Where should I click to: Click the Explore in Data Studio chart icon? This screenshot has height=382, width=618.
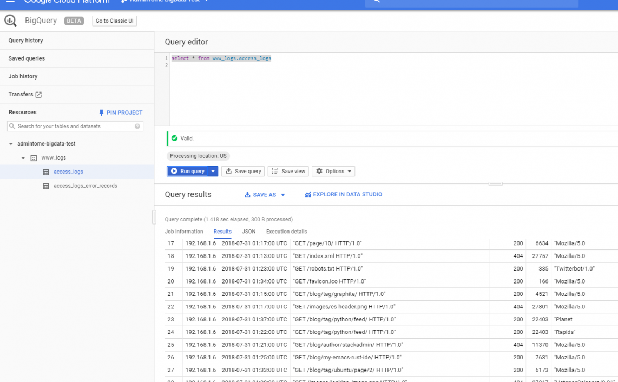coord(307,194)
